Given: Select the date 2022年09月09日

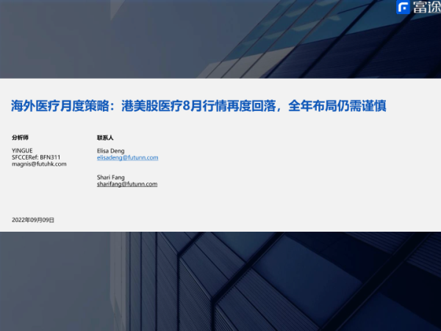Looking at the screenshot, I should click(33, 220).
